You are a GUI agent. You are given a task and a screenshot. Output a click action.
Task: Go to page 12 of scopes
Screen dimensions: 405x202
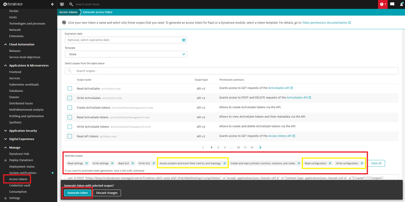point(252,148)
